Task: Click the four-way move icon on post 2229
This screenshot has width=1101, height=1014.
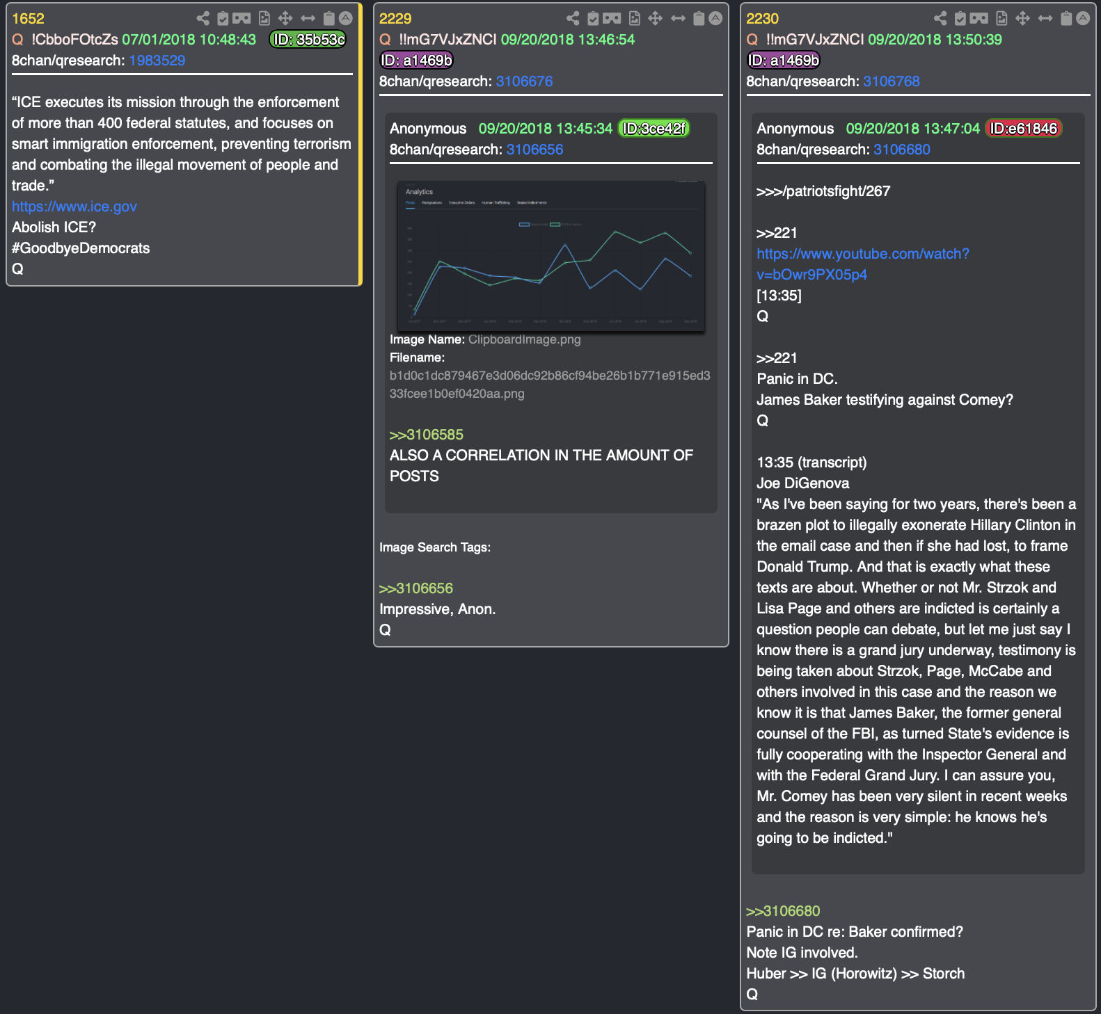Action: pos(656,18)
